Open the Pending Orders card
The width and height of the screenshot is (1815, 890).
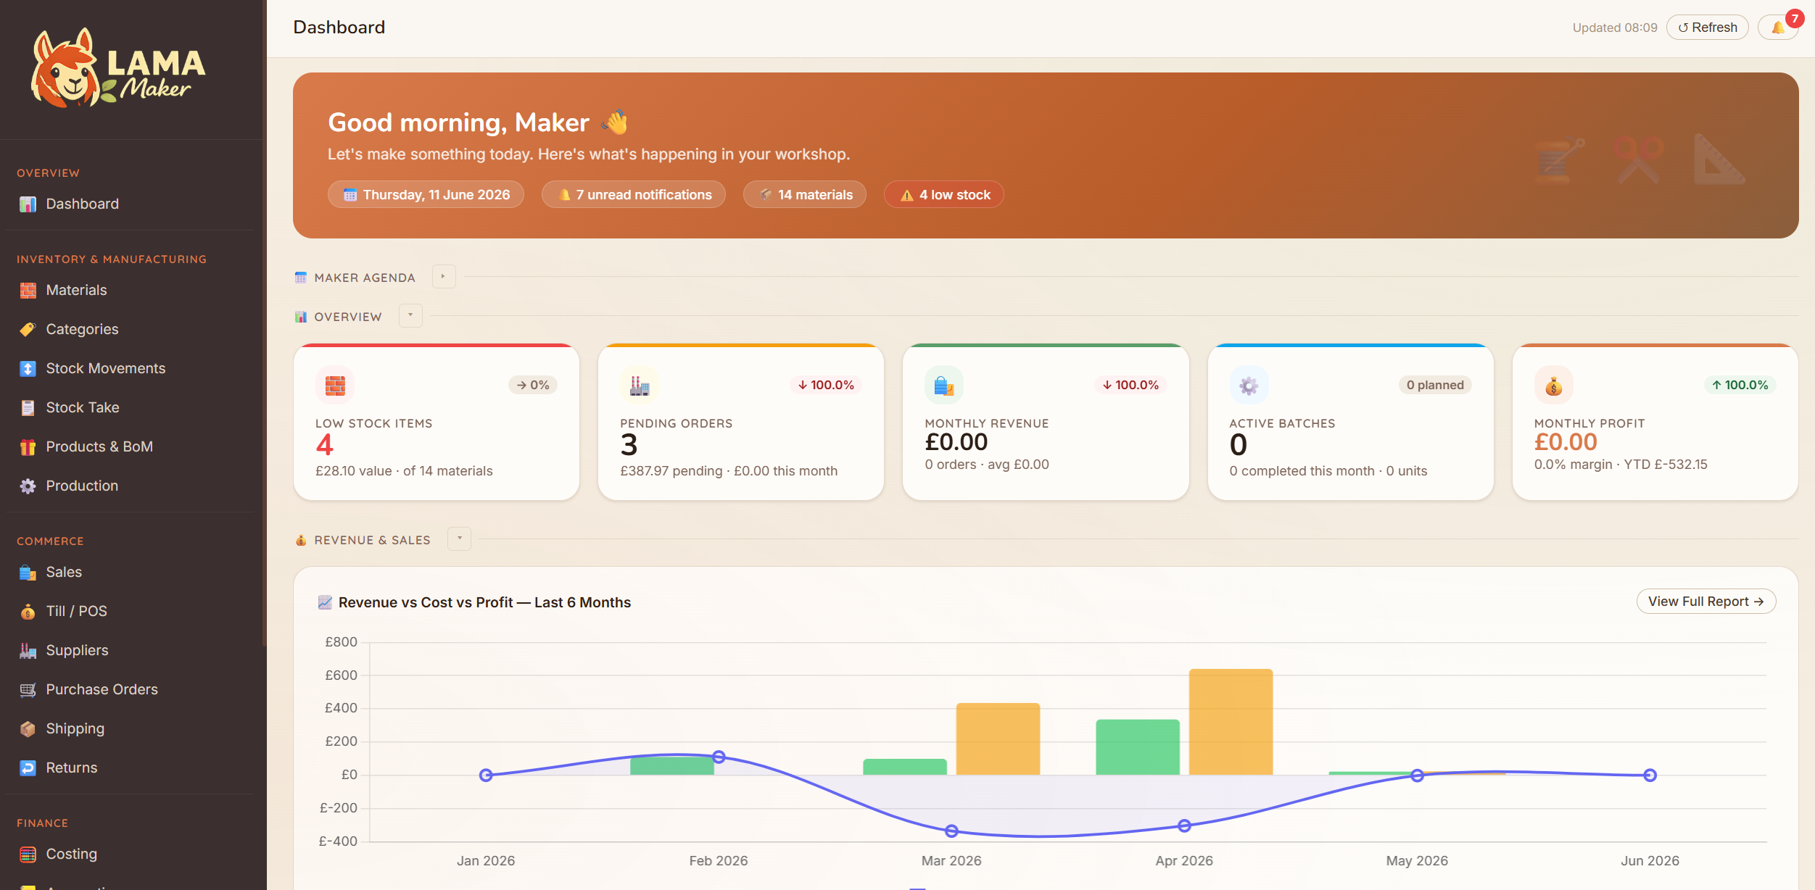741,423
